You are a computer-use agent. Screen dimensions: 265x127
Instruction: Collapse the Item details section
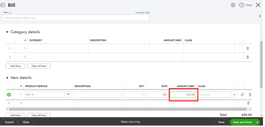[x=7, y=78]
